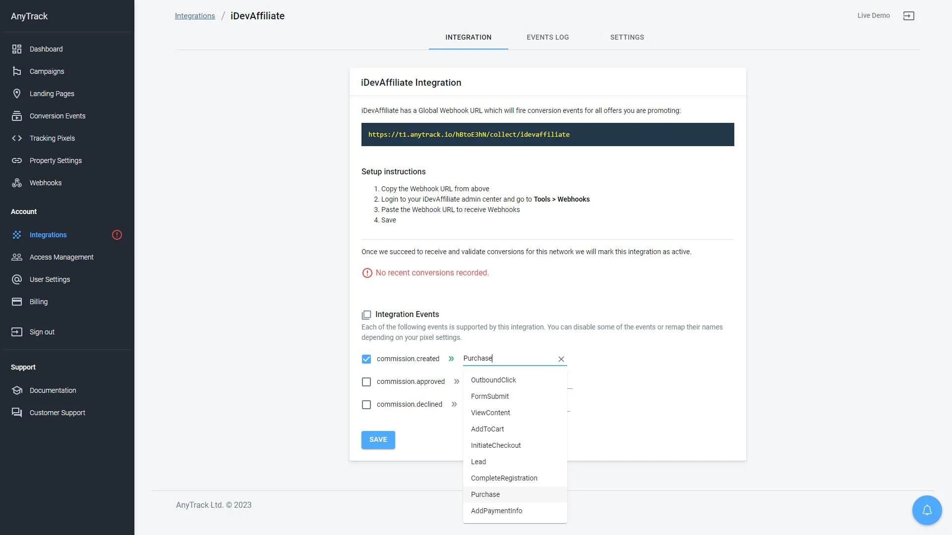
Task: Click the User Settings at-sign icon
Action: 17,279
